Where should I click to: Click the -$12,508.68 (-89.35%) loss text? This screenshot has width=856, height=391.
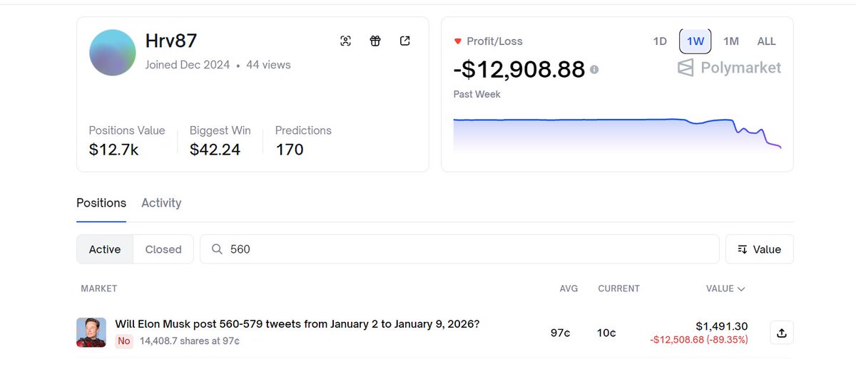[699, 340]
